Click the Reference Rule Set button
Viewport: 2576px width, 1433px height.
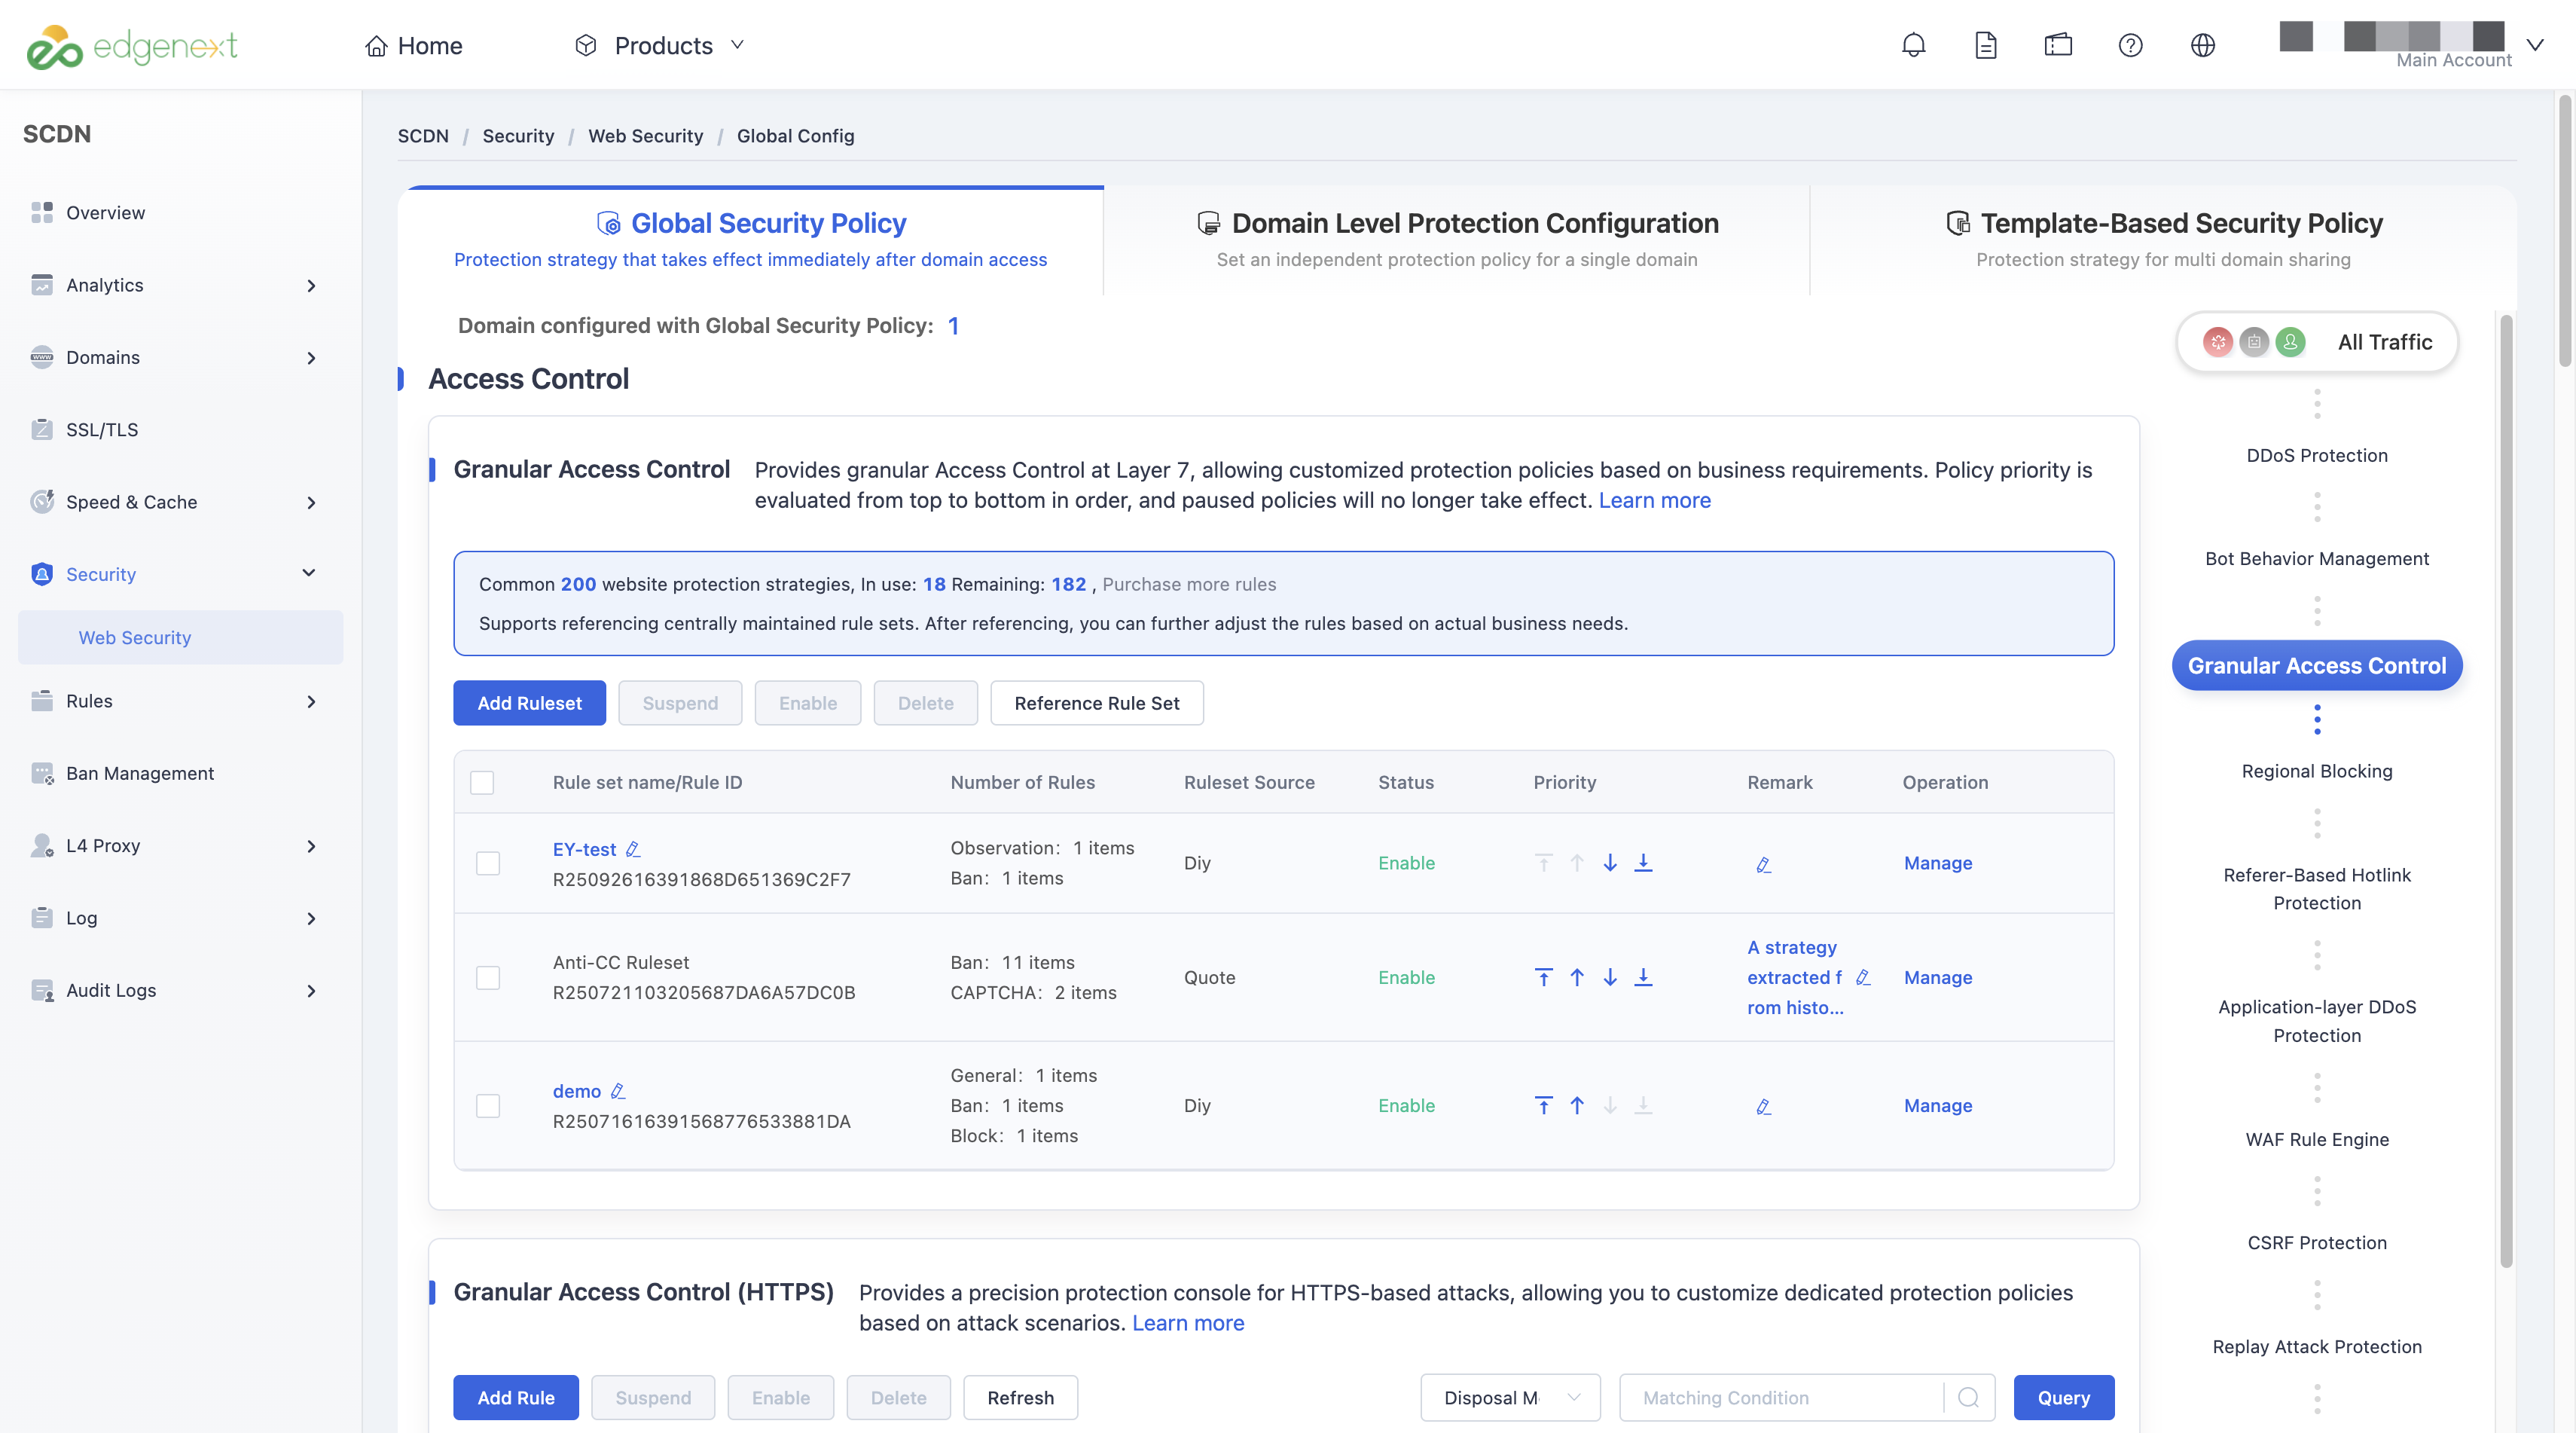[1096, 703]
